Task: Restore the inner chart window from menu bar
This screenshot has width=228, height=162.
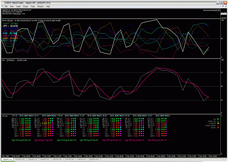Action: tap(223, 7)
